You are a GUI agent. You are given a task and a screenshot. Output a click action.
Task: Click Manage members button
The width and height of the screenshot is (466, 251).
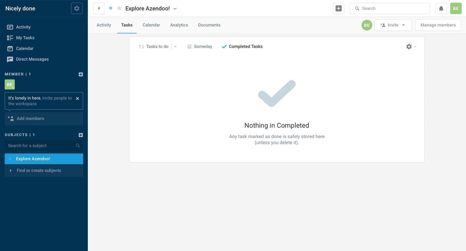438,25
